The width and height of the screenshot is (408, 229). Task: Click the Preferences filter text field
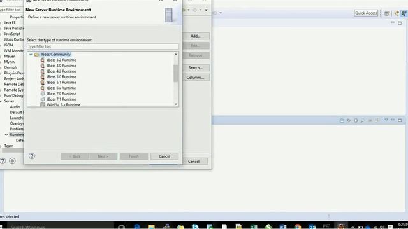(x=11, y=10)
